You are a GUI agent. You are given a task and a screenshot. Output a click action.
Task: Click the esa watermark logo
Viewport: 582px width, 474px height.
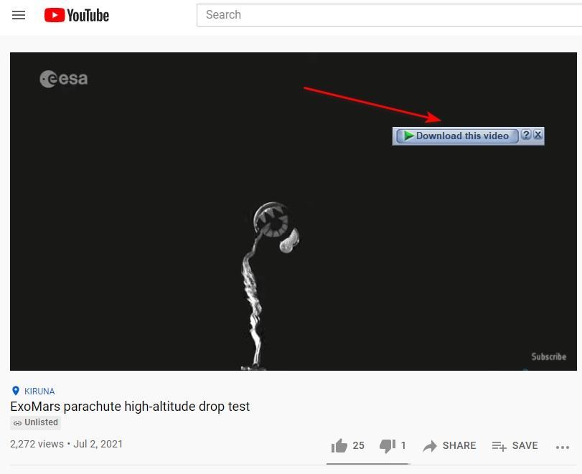click(x=64, y=79)
